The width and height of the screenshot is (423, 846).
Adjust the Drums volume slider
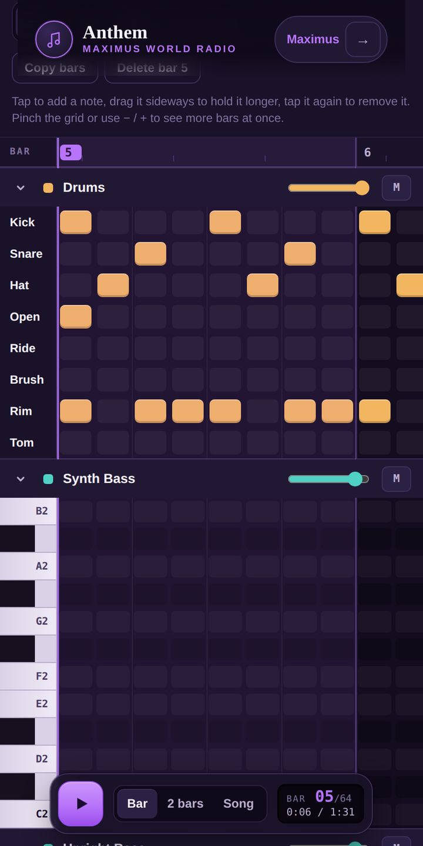pyautogui.click(x=328, y=187)
